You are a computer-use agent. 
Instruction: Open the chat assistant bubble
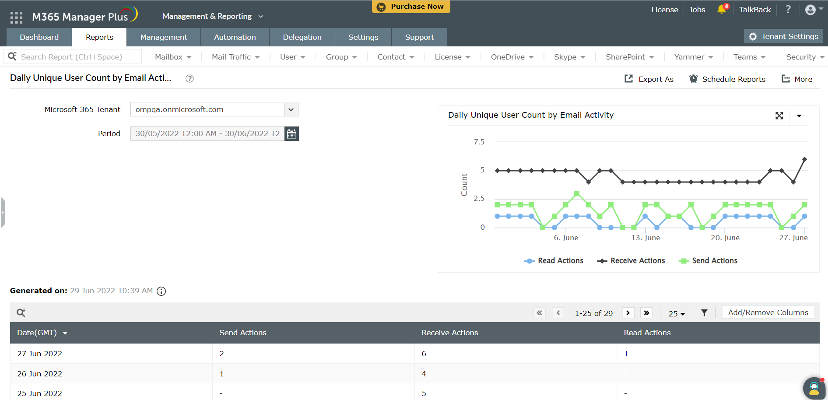click(814, 388)
